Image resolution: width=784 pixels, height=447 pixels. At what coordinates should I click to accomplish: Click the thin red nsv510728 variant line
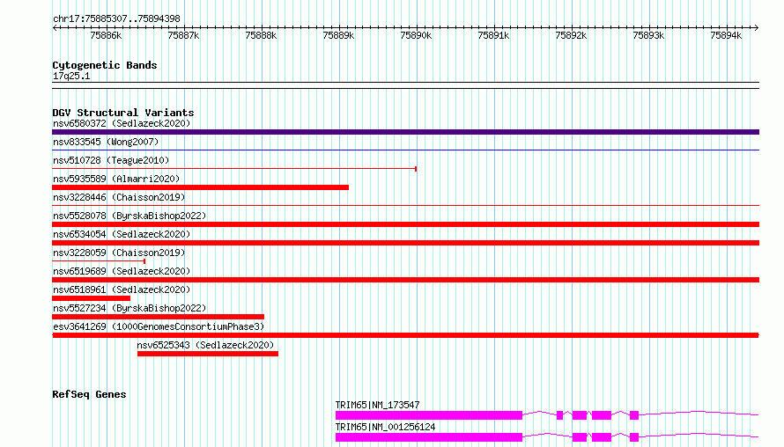(x=234, y=169)
